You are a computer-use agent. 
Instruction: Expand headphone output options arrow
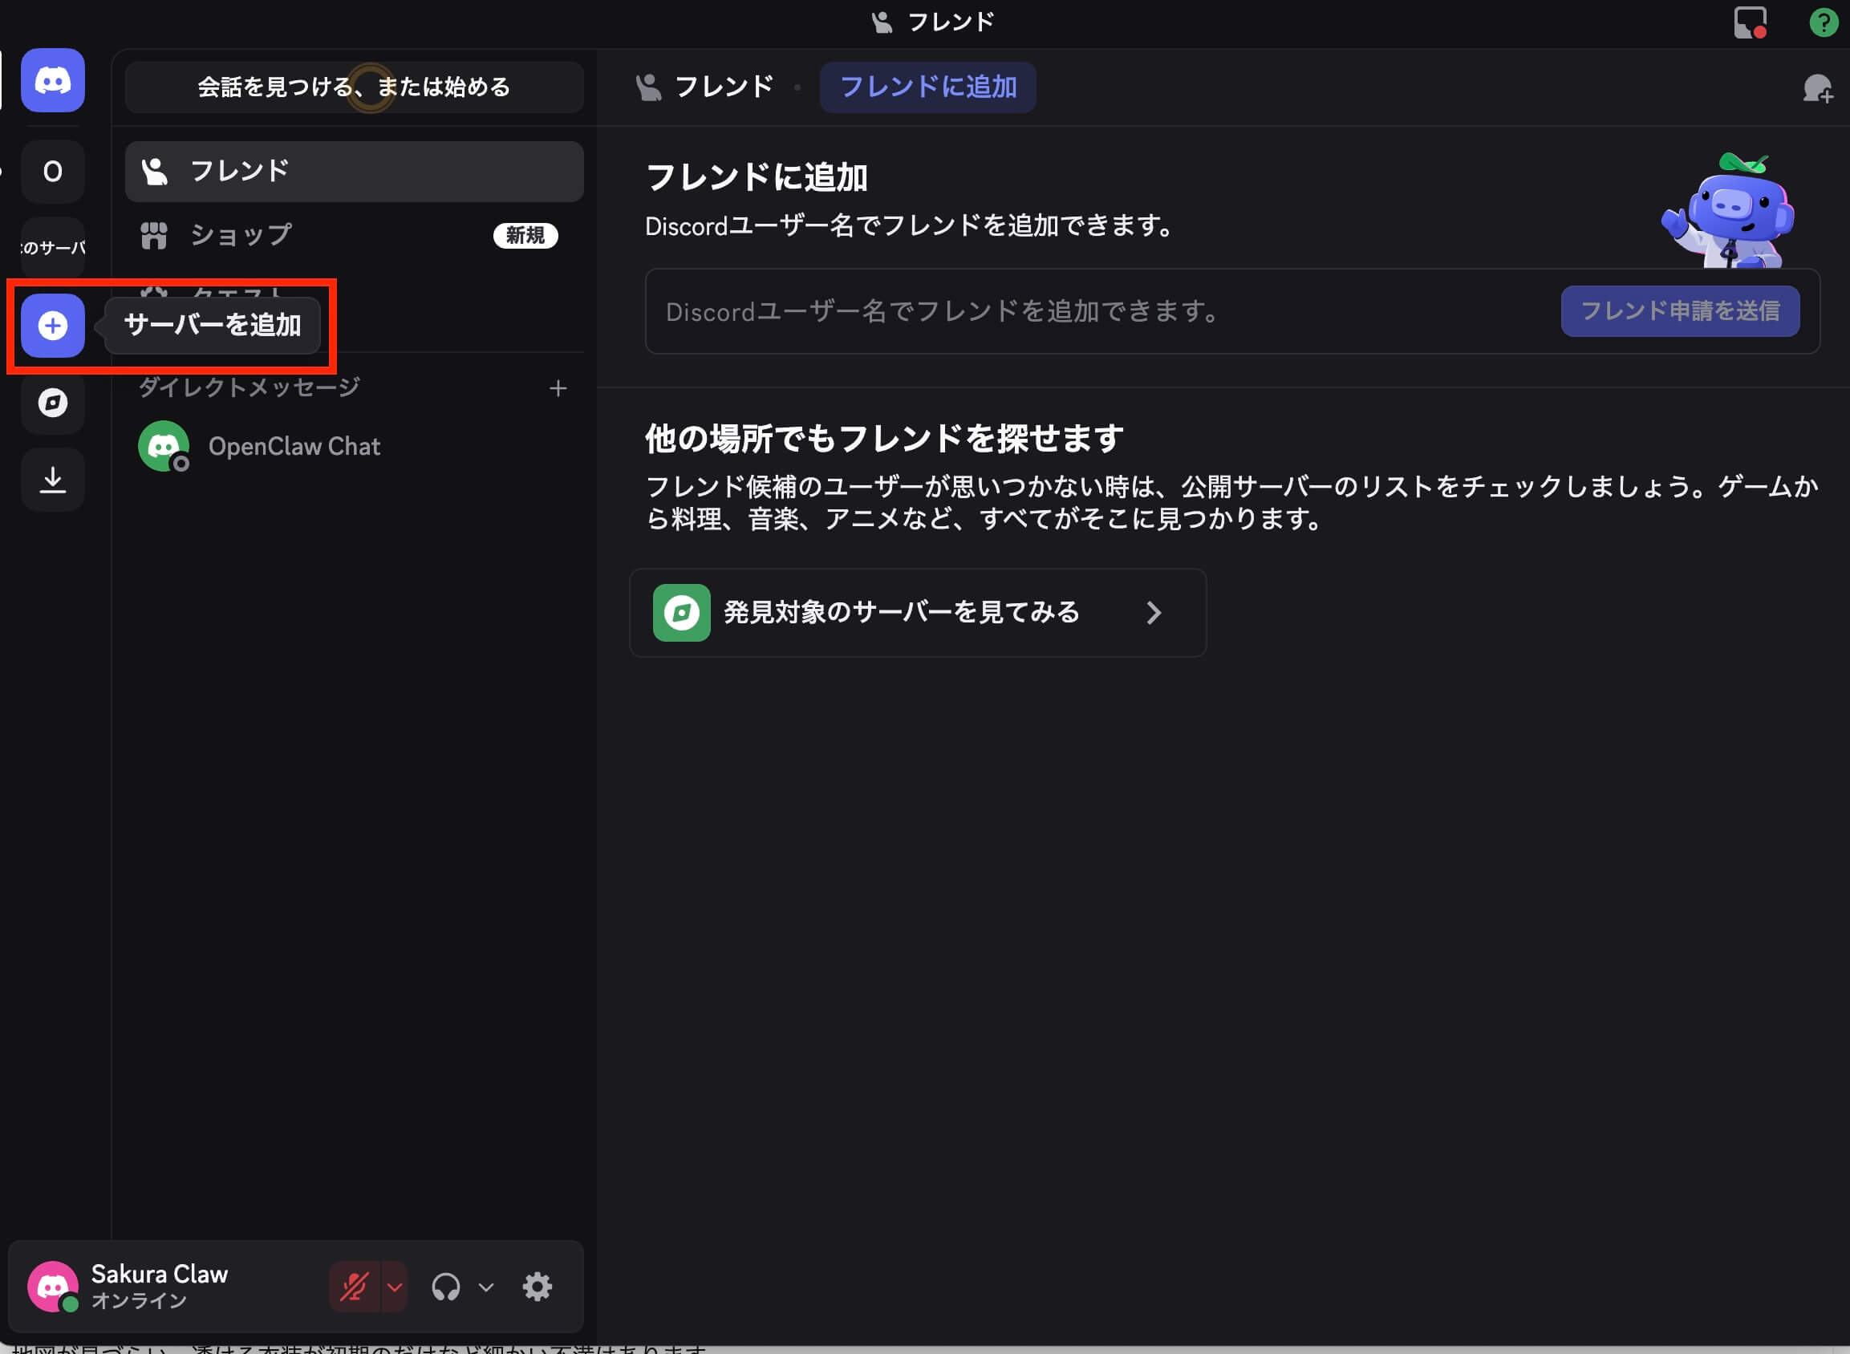click(486, 1287)
